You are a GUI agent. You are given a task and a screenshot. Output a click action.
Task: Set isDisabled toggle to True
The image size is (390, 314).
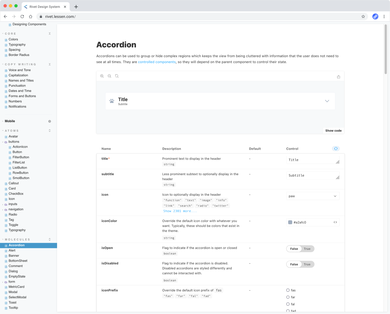(x=307, y=264)
